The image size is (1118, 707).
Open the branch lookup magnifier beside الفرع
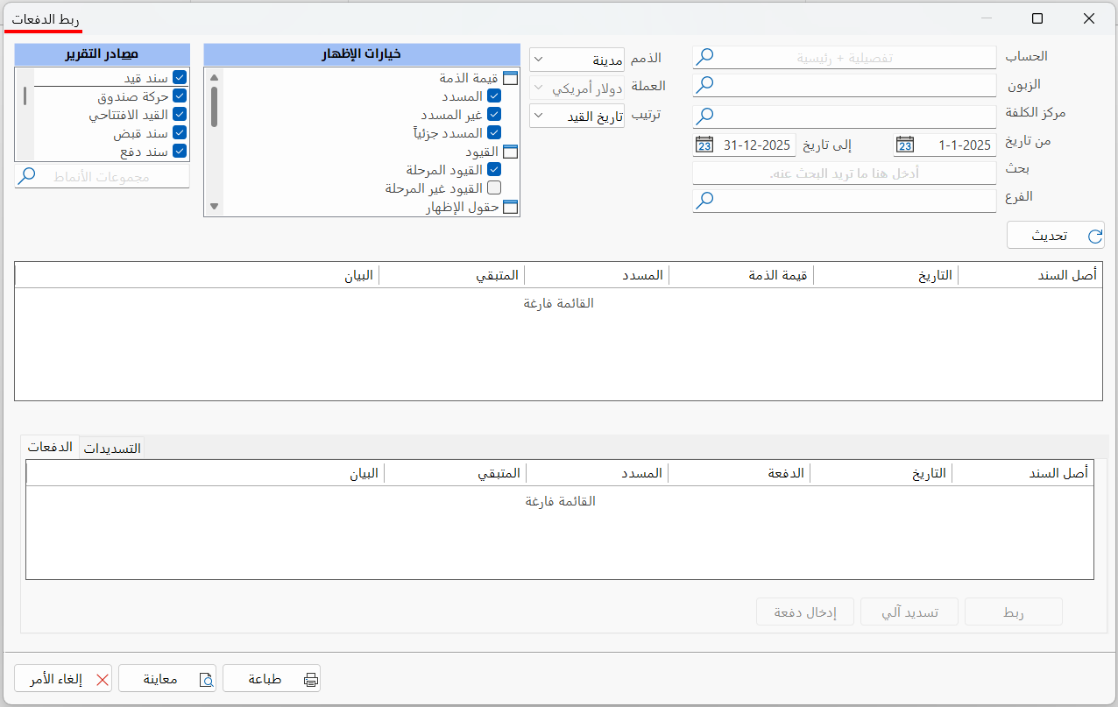coord(704,200)
